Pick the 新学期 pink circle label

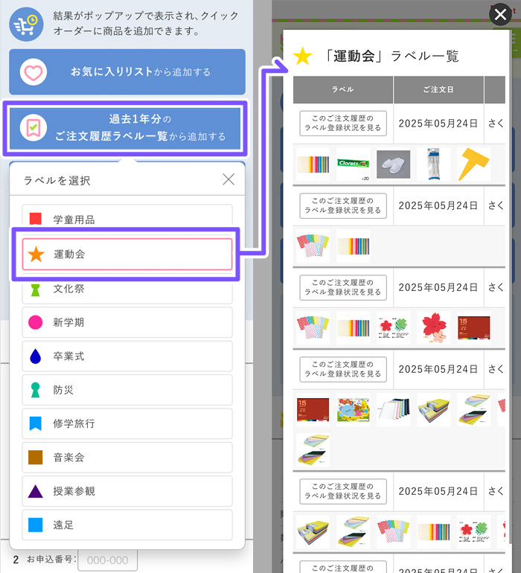[127, 322]
